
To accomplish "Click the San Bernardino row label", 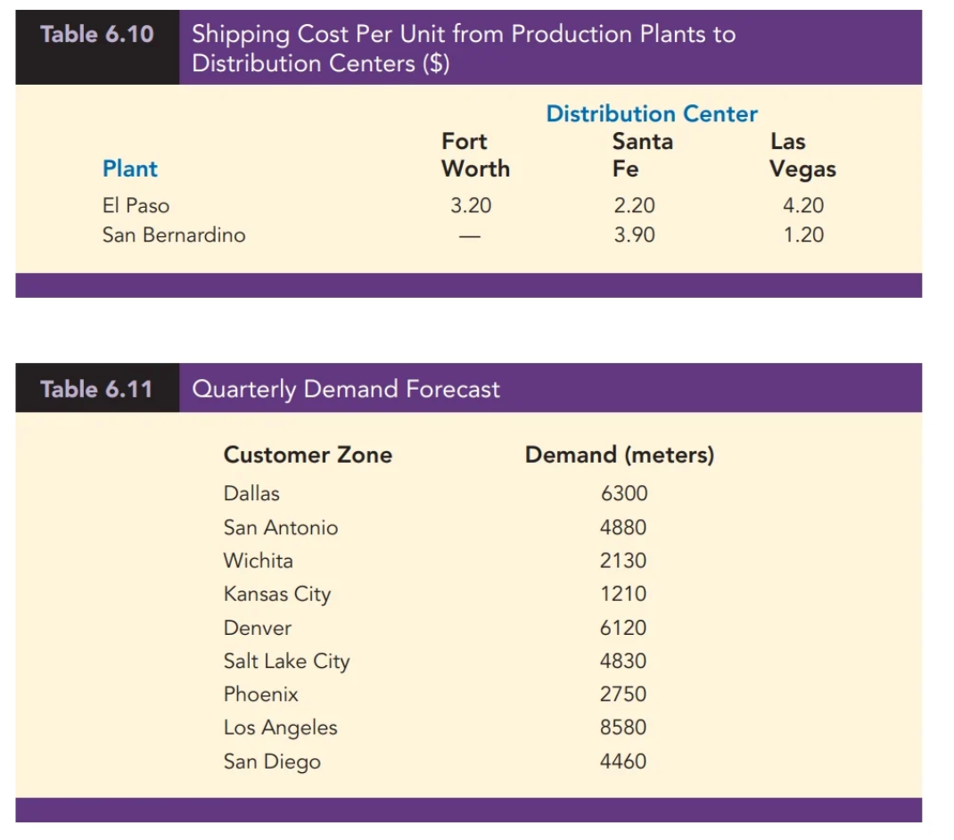I will (174, 235).
